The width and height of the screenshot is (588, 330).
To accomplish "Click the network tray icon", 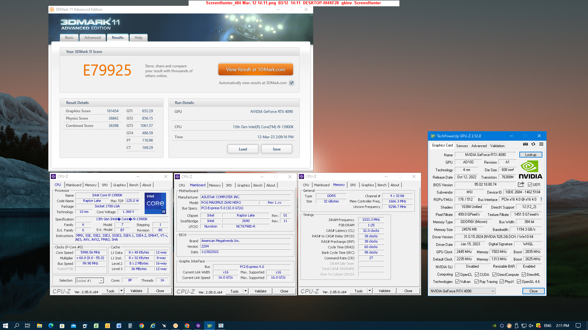I will [x=524, y=326].
